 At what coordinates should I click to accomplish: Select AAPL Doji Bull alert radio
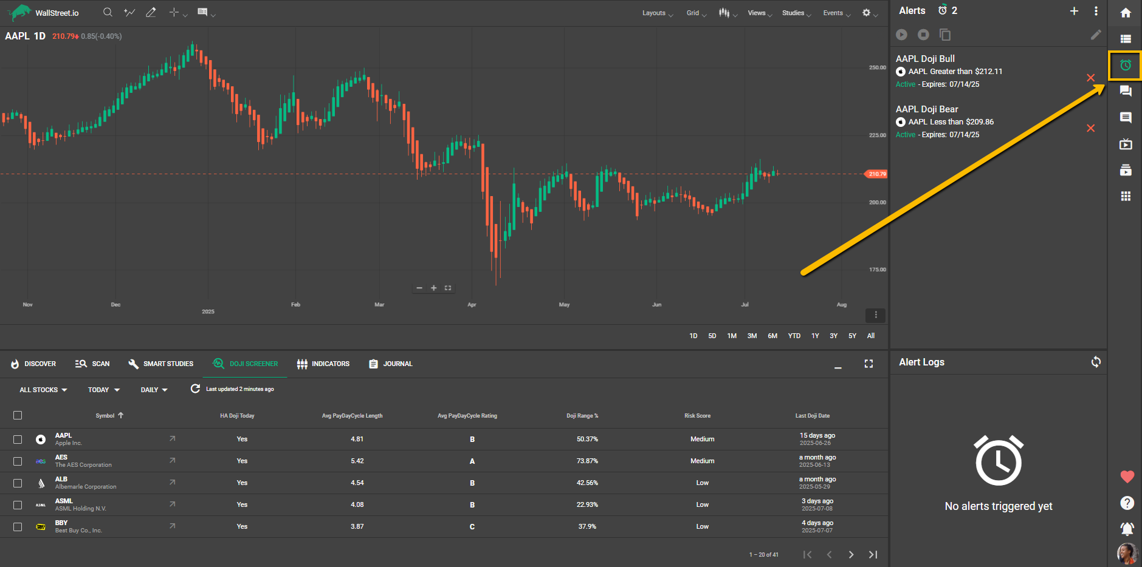(901, 72)
